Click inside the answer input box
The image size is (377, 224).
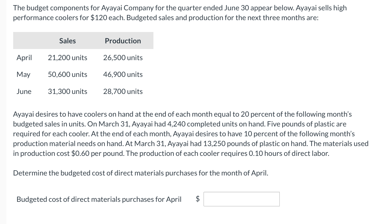pos(241,199)
